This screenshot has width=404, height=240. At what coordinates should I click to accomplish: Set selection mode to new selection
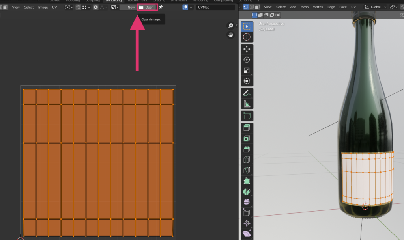254,15
